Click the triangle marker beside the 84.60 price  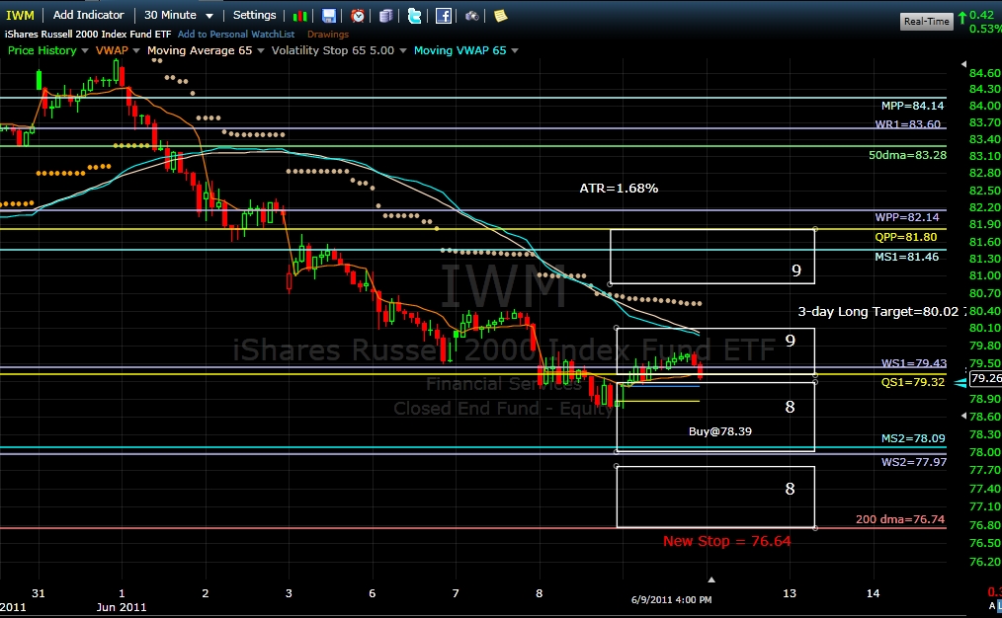point(963,64)
